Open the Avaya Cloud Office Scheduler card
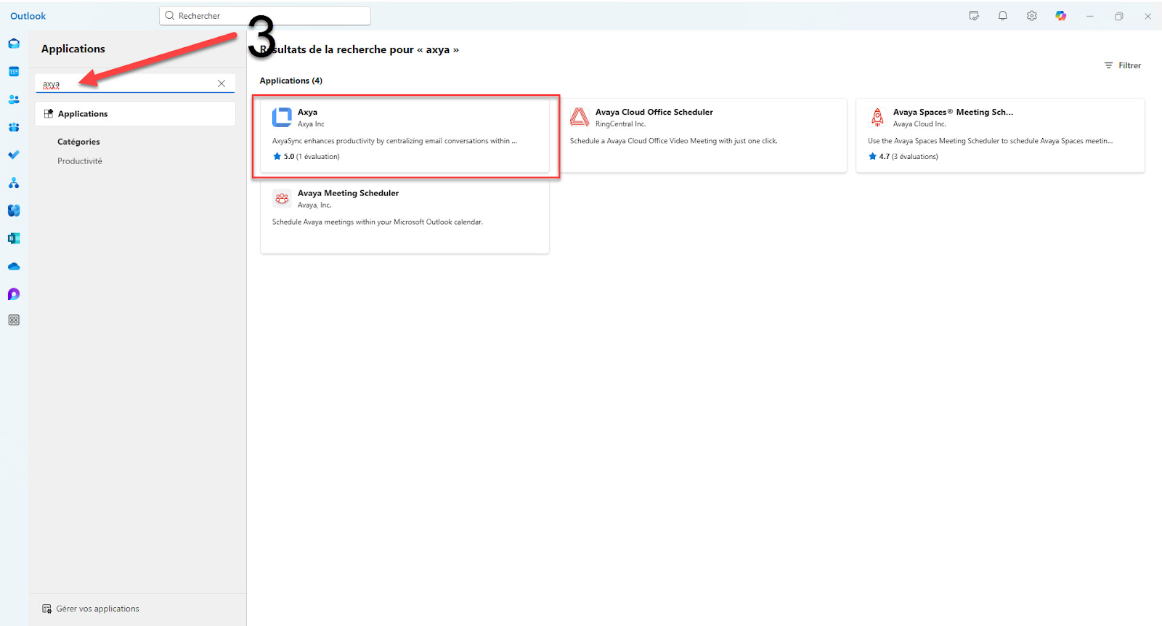The height and width of the screenshot is (626, 1162). [x=702, y=136]
